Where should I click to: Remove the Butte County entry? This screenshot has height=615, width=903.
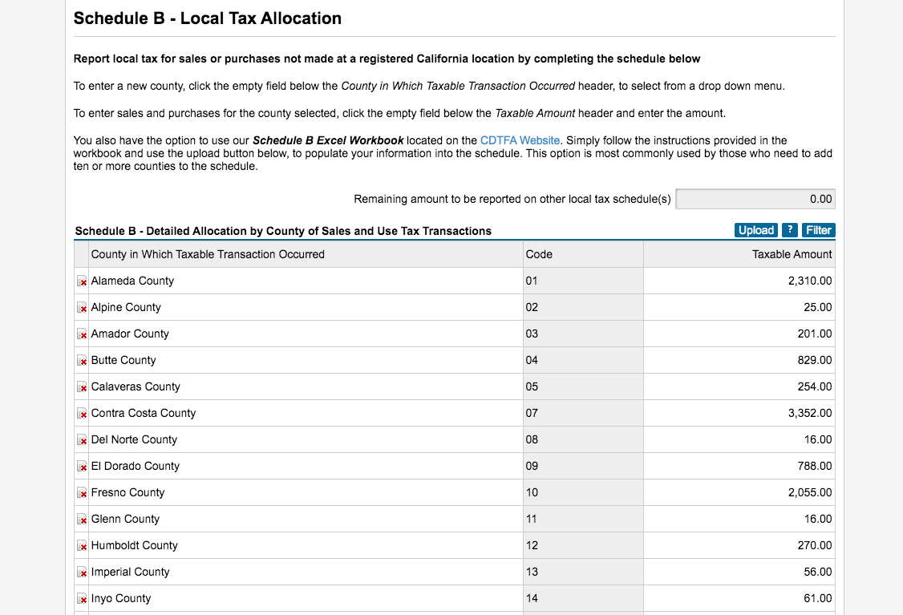(82, 361)
